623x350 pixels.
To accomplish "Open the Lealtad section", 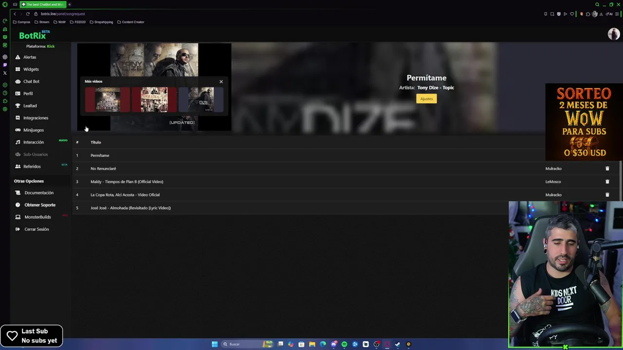I will 30,105.
